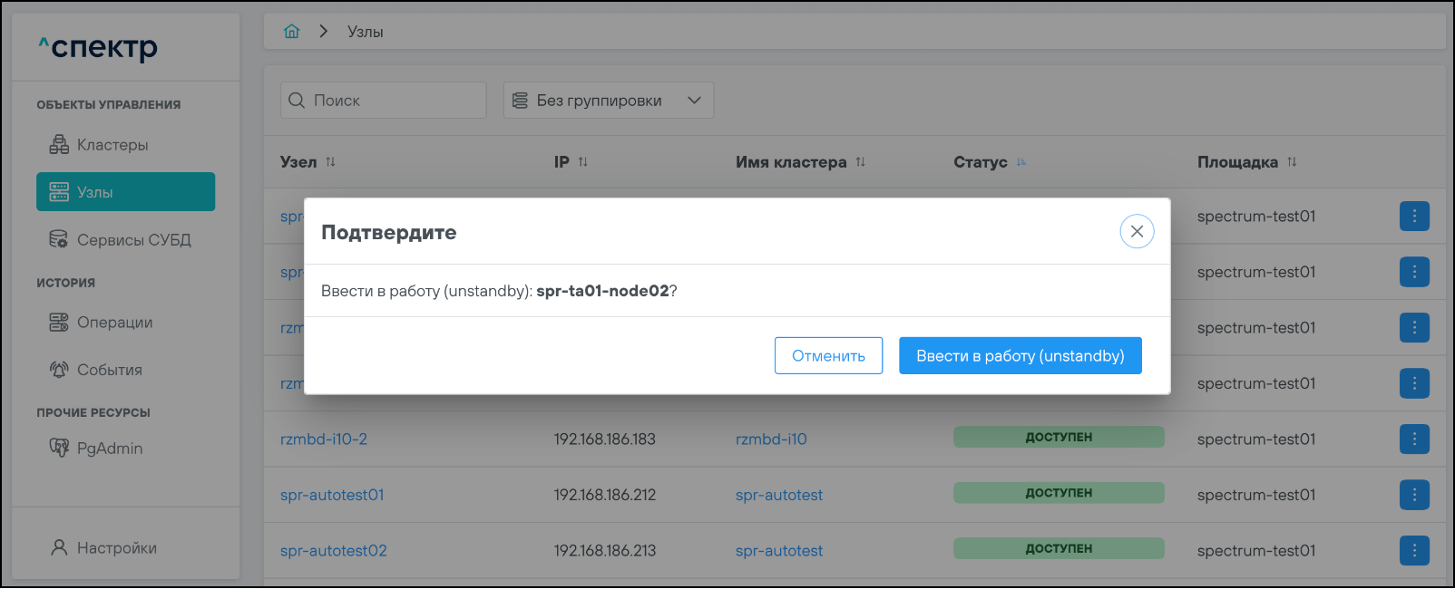Image resolution: width=1455 pixels, height=589 pixels.
Task: Click the search magnifier icon
Action: pos(297,101)
